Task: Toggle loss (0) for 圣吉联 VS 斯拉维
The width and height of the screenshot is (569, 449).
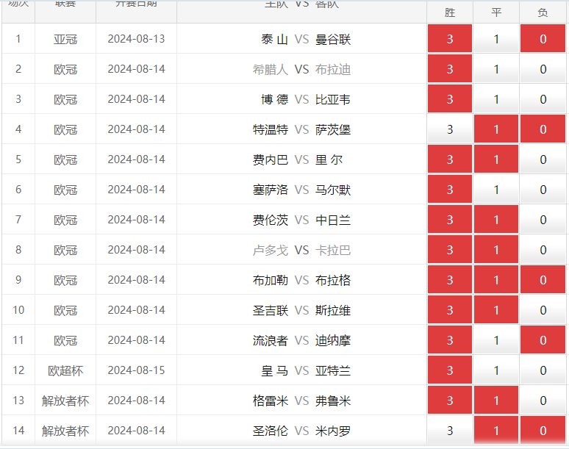Action: click(543, 309)
